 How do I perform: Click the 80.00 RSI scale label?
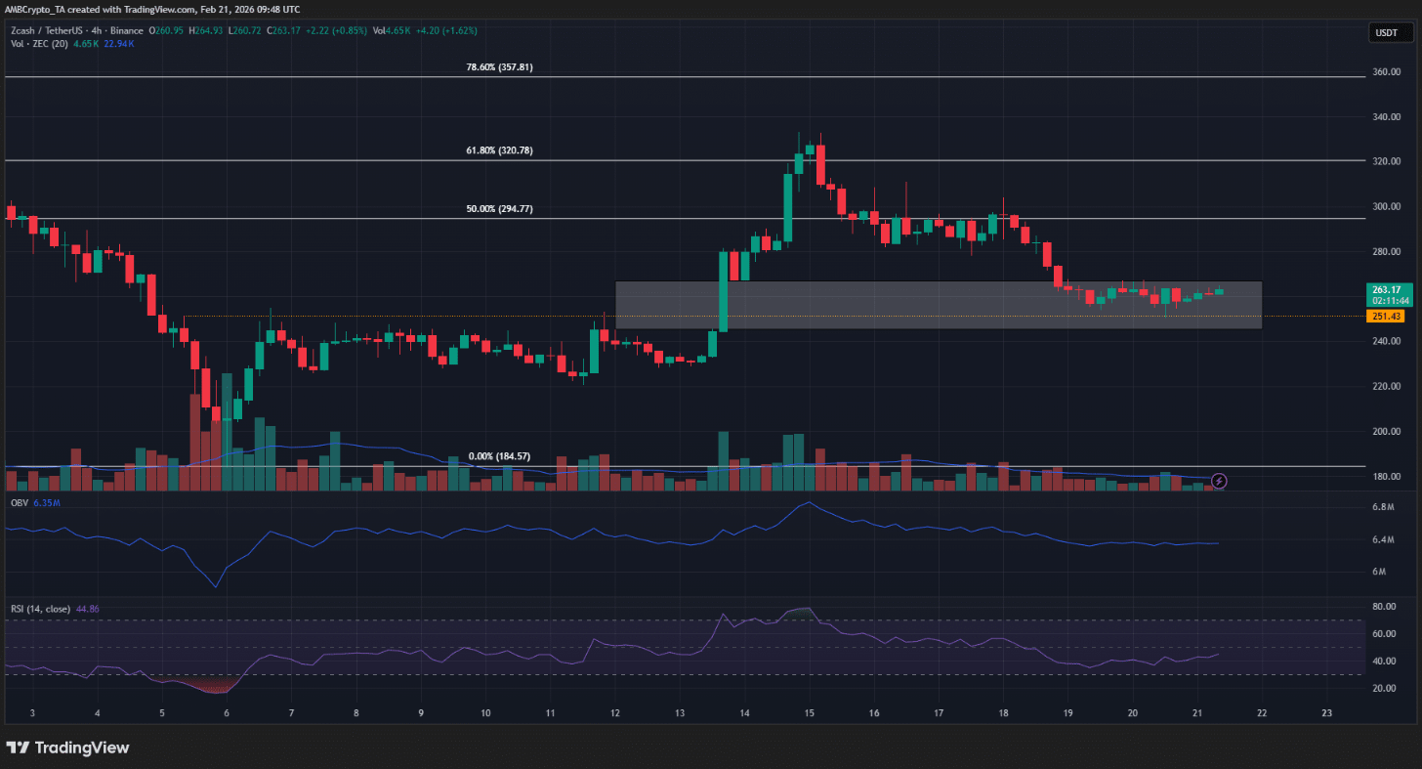[1383, 607]
